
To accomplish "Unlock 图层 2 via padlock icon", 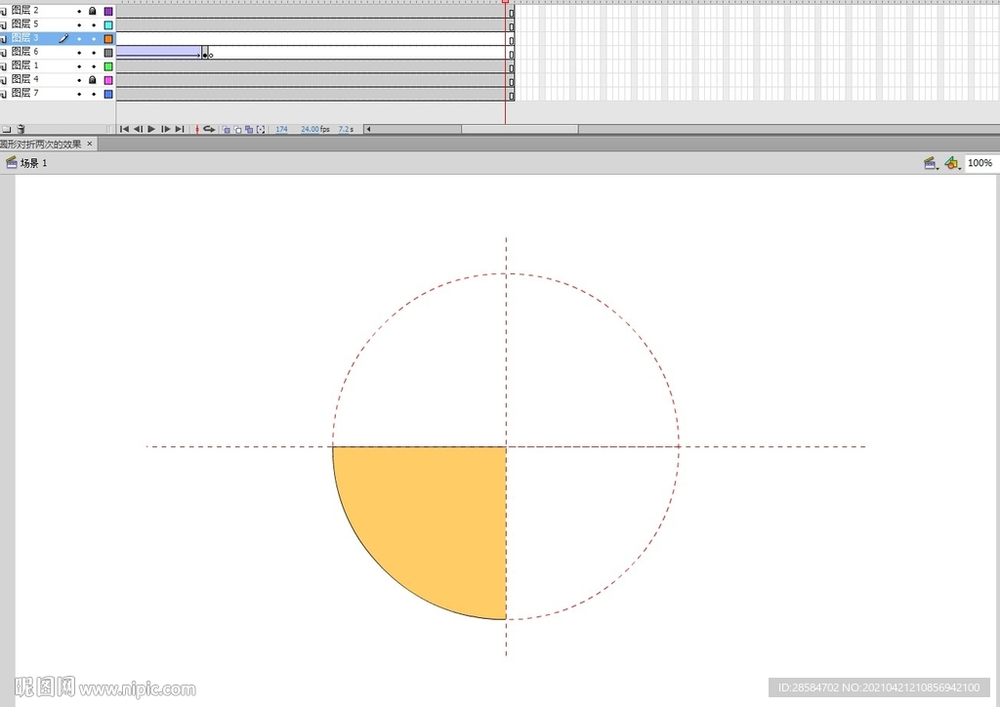I will [93, 11].
